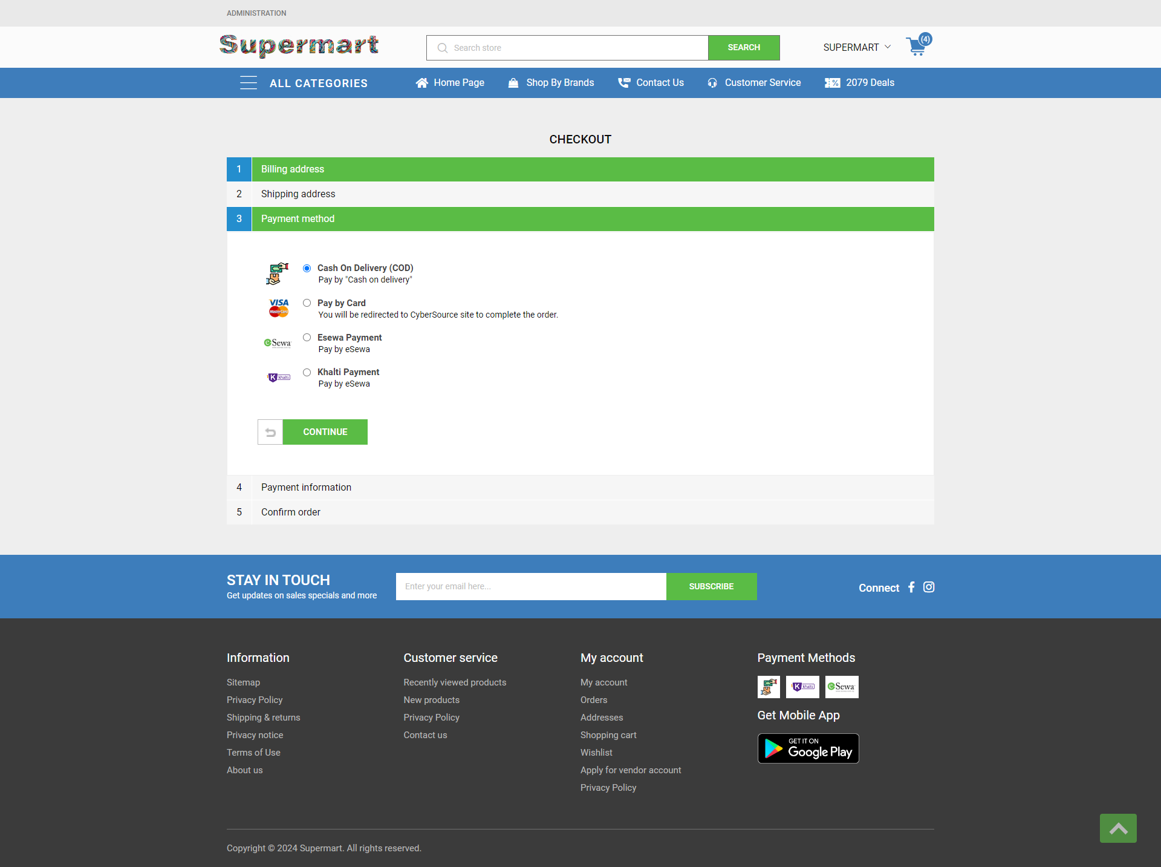Open Orders link under My account

tap(594, 700)
